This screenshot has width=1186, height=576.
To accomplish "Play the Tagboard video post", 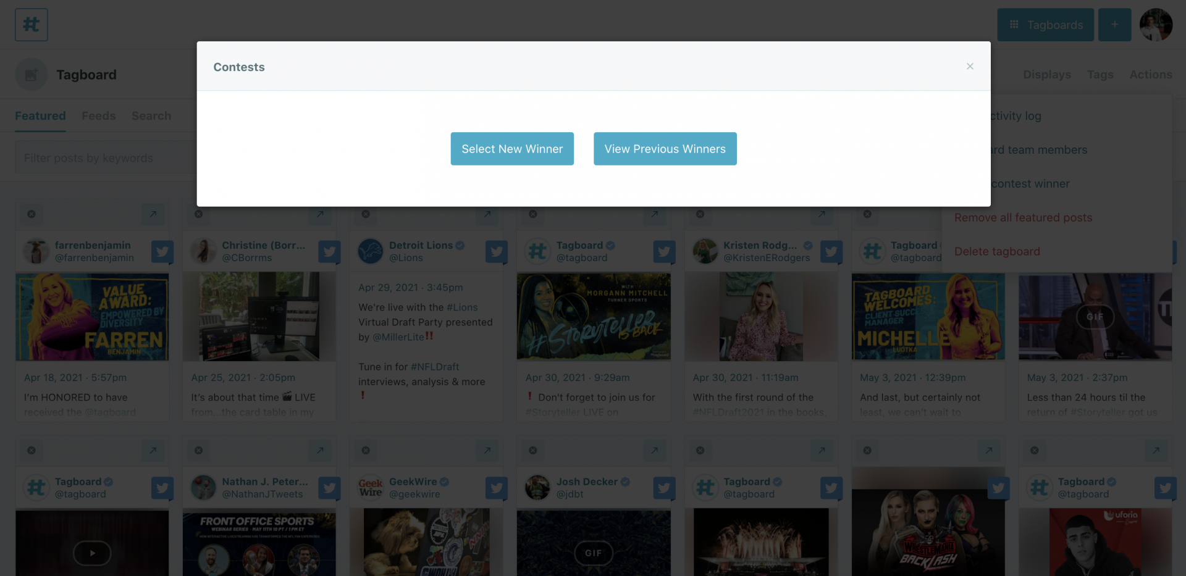I will 92,553.
